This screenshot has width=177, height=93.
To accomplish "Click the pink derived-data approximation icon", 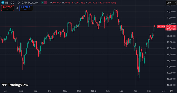I will pos(46,3).
